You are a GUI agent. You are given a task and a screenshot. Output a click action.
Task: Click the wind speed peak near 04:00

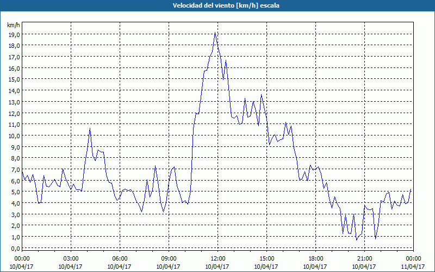[x=90, y=128]
